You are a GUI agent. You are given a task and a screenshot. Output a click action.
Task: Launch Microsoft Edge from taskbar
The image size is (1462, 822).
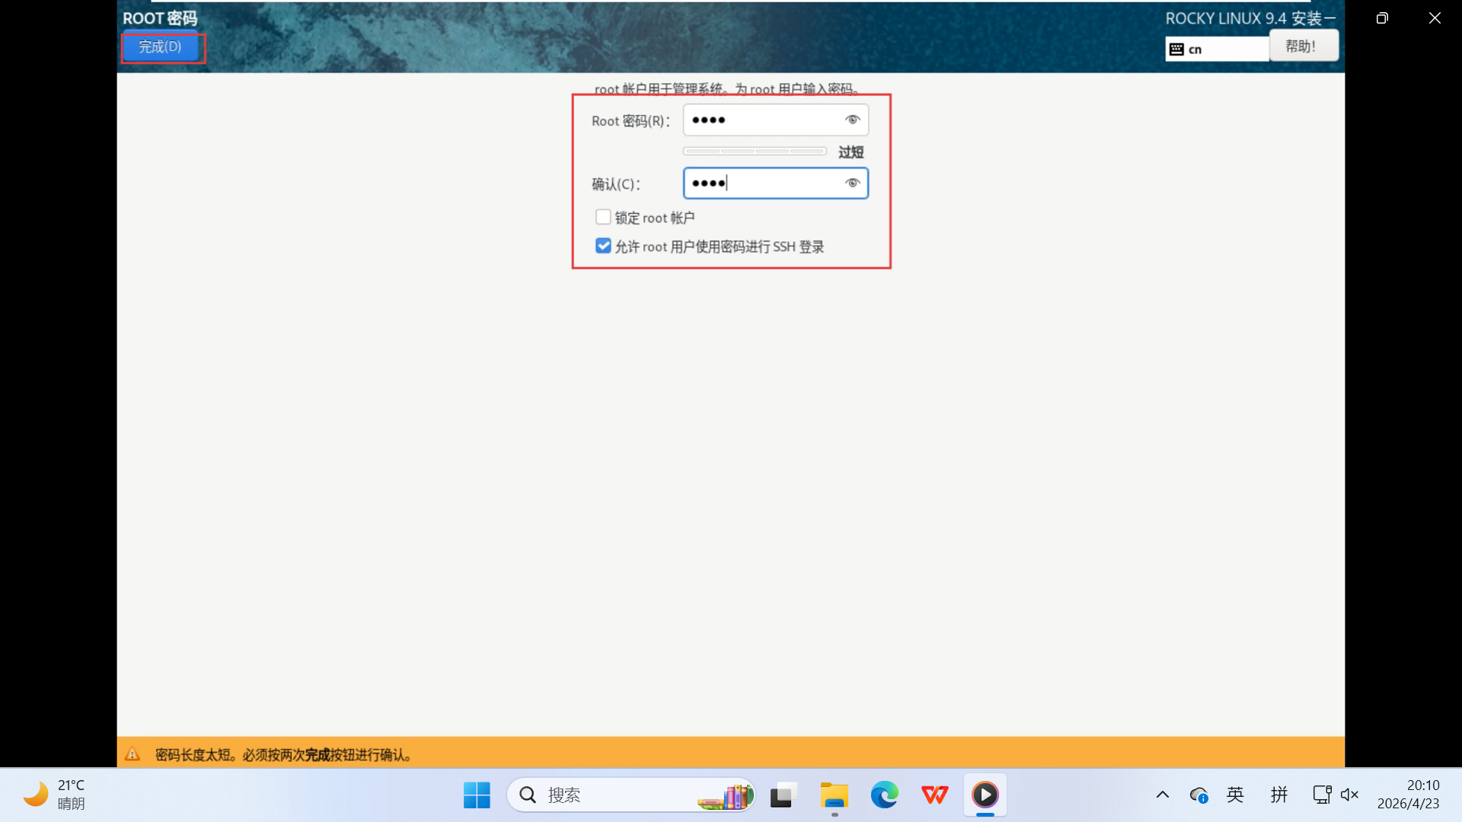tap(884, 795)
